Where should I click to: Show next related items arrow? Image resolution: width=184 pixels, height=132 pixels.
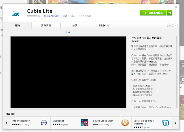(176, 123)
